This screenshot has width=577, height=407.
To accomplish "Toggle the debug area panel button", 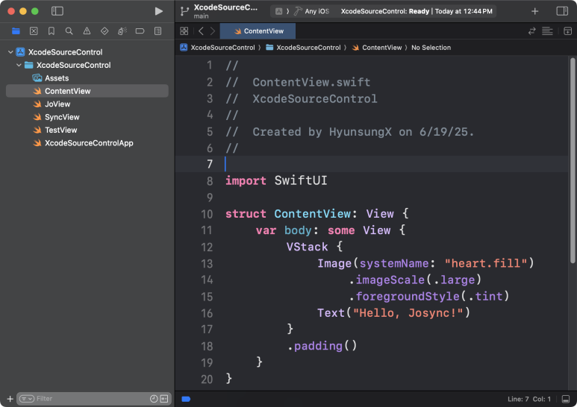I will [x=566, y=400].
